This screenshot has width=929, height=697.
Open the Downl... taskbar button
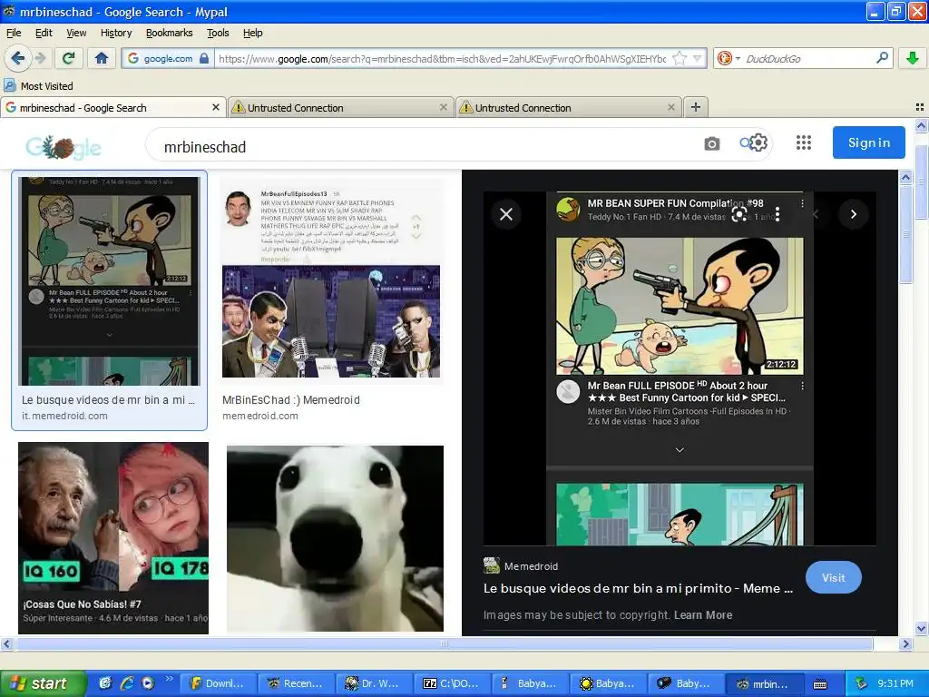pyautogui.click(x=218, y=683)
